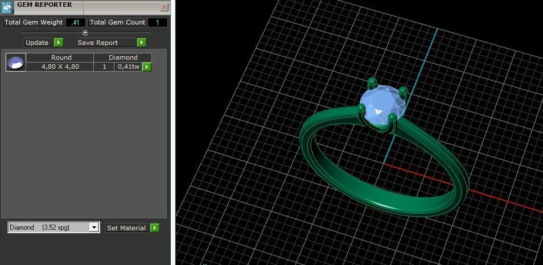This screenshot has width=543, height=265.
Task: Click the green arrow next to Update
Action: [59, 43]
